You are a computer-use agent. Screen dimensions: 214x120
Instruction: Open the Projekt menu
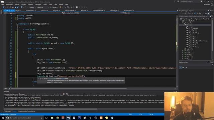pos(24,4)
